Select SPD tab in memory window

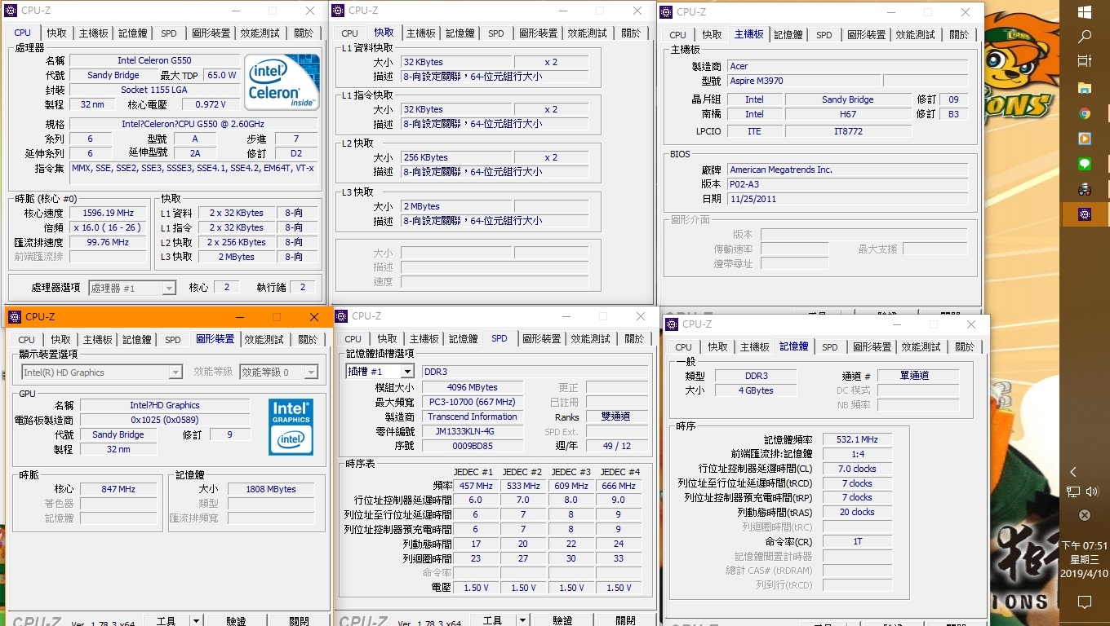(x=830, y=347)
